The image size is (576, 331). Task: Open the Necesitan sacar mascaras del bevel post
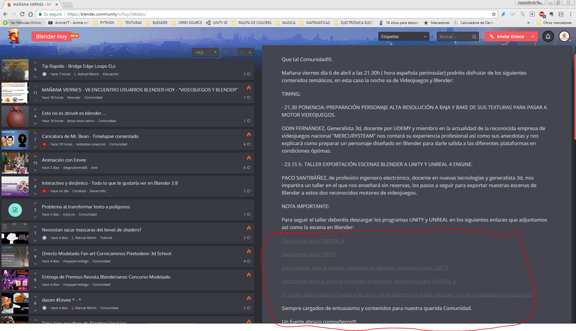91,230
